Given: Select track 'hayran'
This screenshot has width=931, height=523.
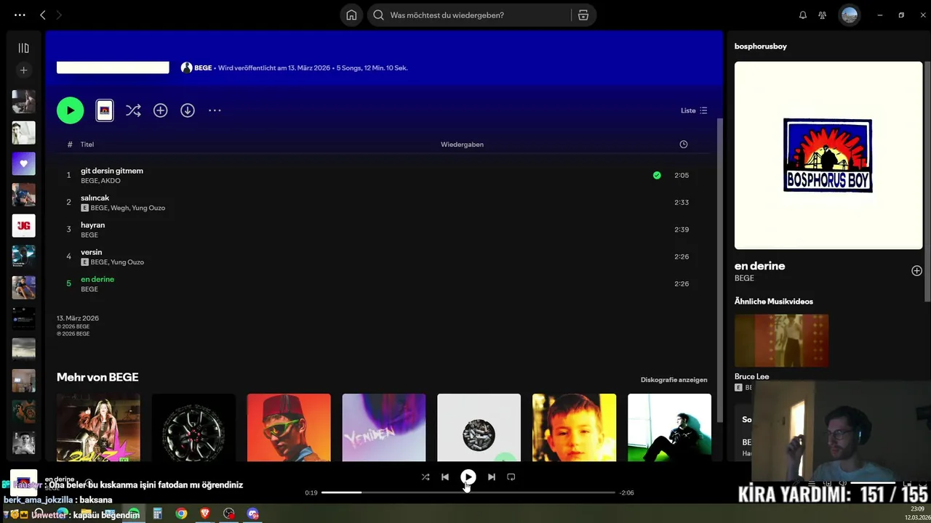Looking at the screenshot, I should point(93,225).
